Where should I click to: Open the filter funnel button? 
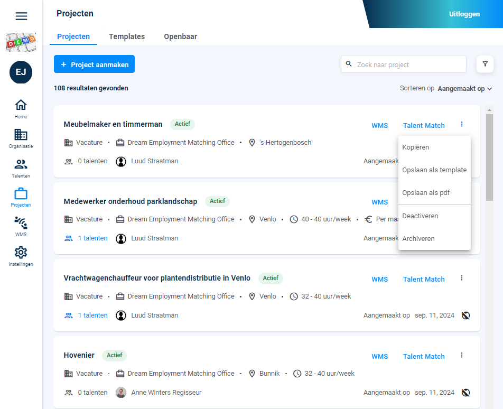(x=485, y=64)
